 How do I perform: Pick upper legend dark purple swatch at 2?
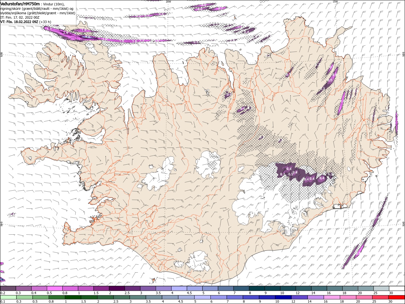point(117,288)
